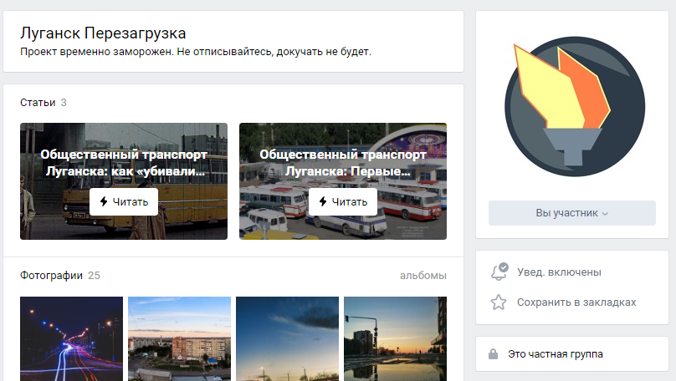Image resolution: width=676 pixels, height=381 pixels.
Task: Open the torch group avatar image
Action: 575,106
